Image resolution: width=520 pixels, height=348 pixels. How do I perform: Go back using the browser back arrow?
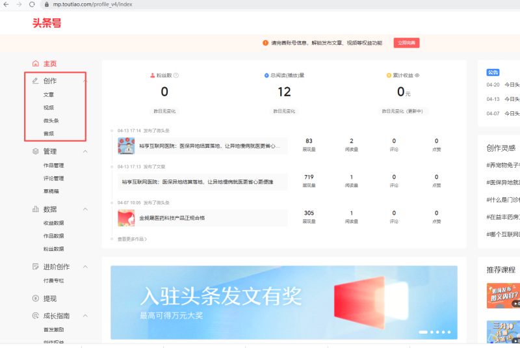[x=6, y=5]
